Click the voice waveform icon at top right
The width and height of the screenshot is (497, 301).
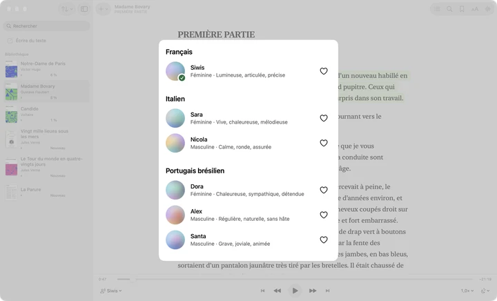click(487, 9)
